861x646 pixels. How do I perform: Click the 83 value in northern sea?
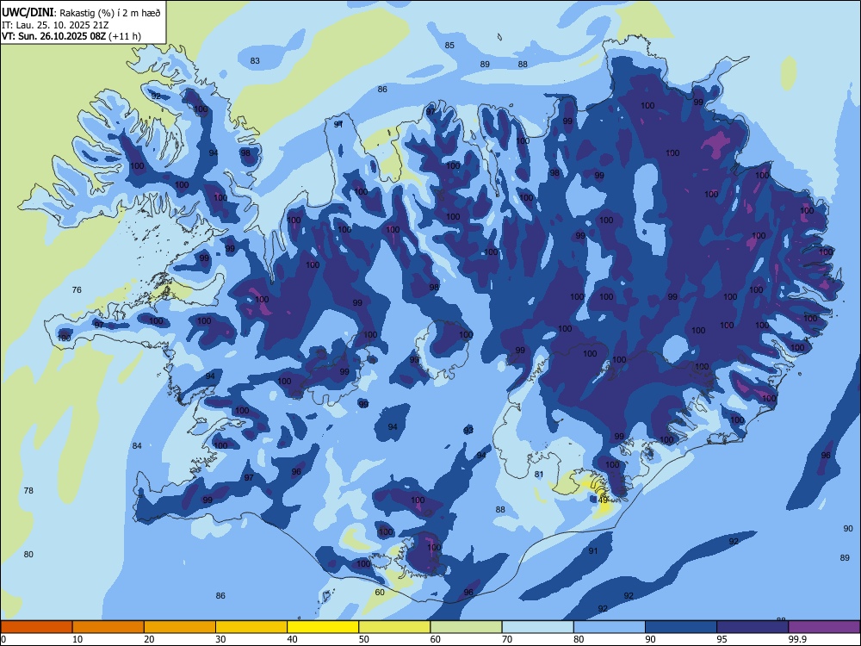tap(255, 60)
